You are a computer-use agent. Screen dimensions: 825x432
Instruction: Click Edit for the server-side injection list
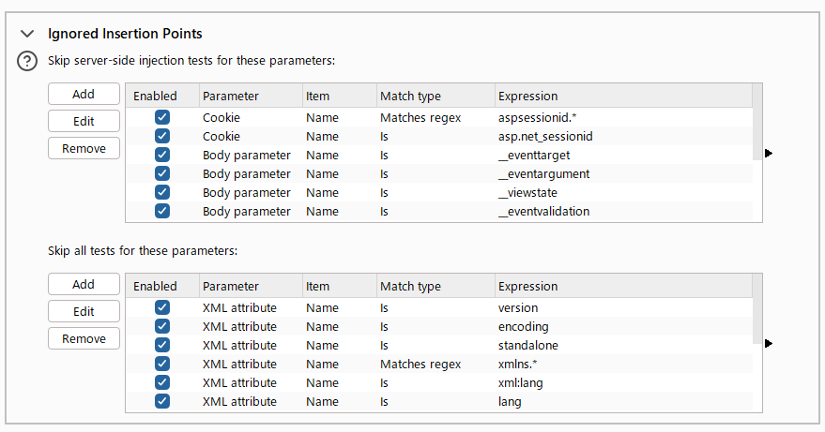[84, 121]
